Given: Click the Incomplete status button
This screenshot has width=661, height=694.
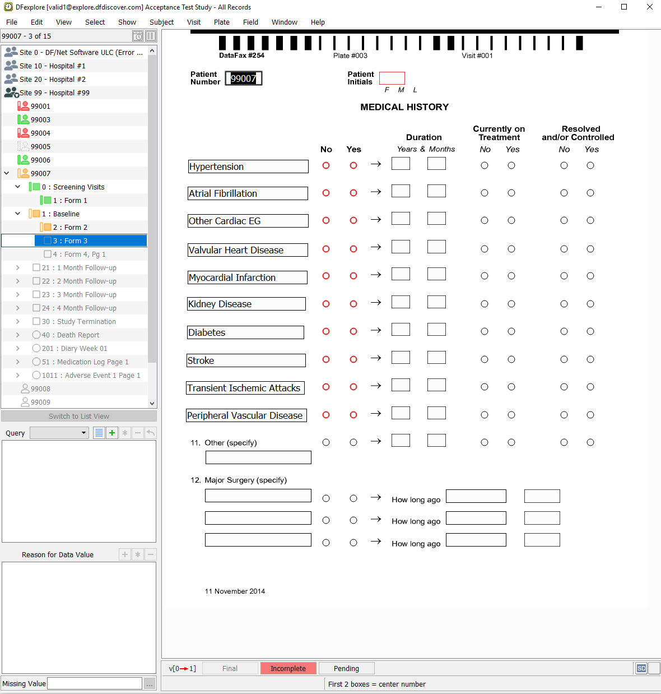Looking at the screenshot, I should [x=288, y=668].
